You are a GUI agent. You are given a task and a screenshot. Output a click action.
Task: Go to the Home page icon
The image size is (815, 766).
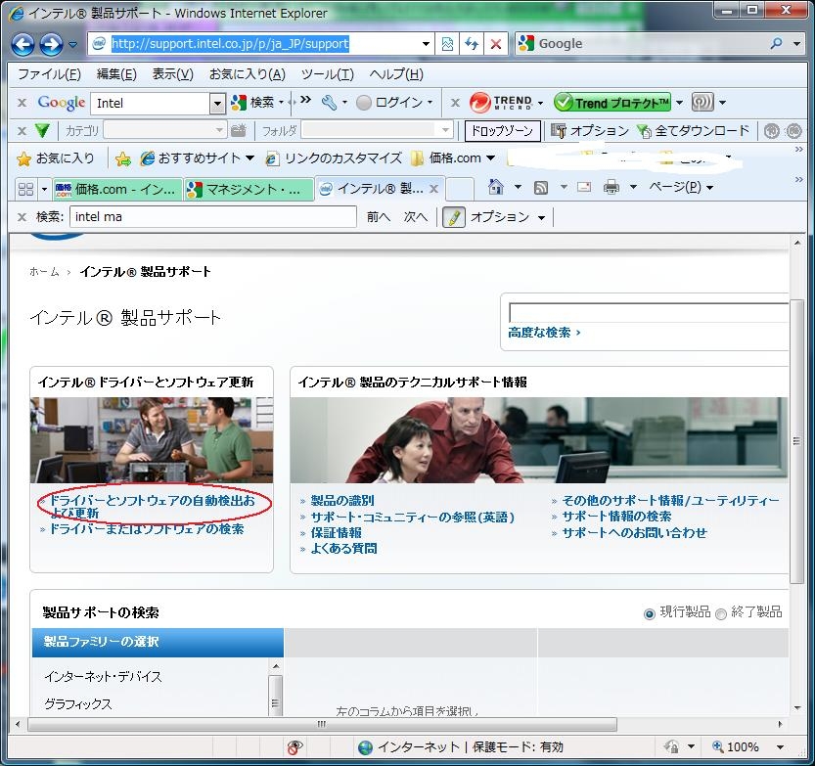(x=495, y=187)
